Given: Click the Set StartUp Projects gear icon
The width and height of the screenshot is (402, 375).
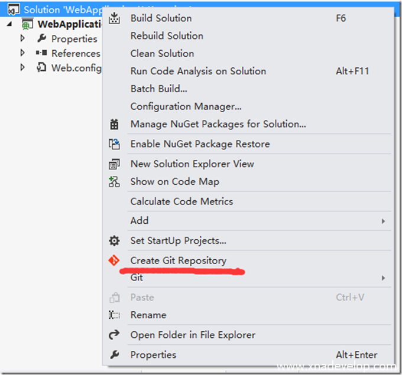Looking at the screenshot, I should (x=115, y=241).
